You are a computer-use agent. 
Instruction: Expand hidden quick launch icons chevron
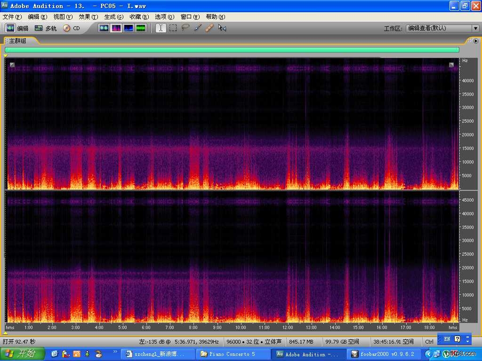[x=114, y=351]
